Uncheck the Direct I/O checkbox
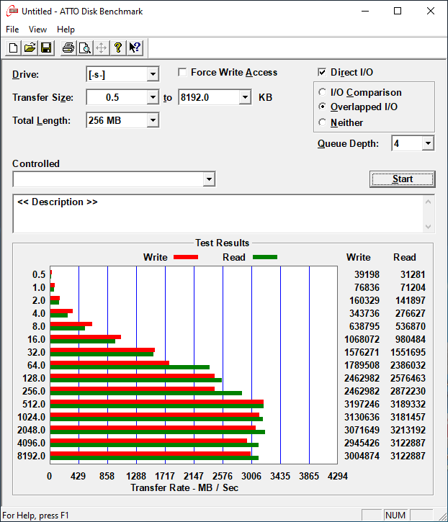This screenshot has width=448, height=522. pyautogui.click(x=323, y=72)
